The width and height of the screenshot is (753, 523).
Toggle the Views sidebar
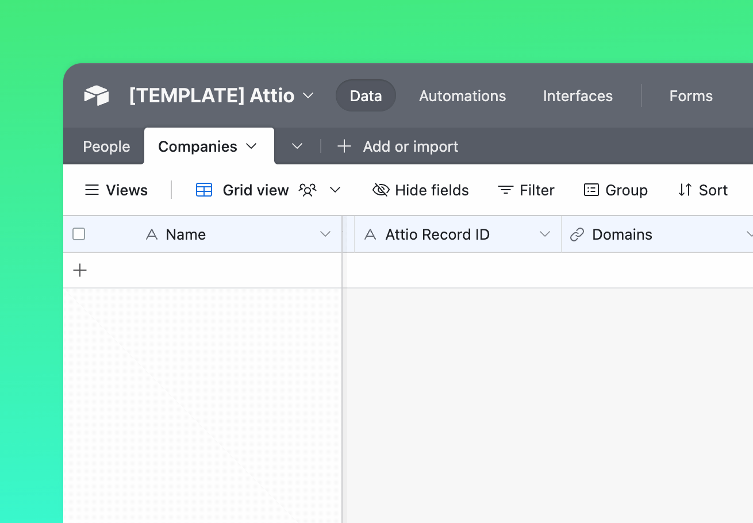click(x=116, y=190)
